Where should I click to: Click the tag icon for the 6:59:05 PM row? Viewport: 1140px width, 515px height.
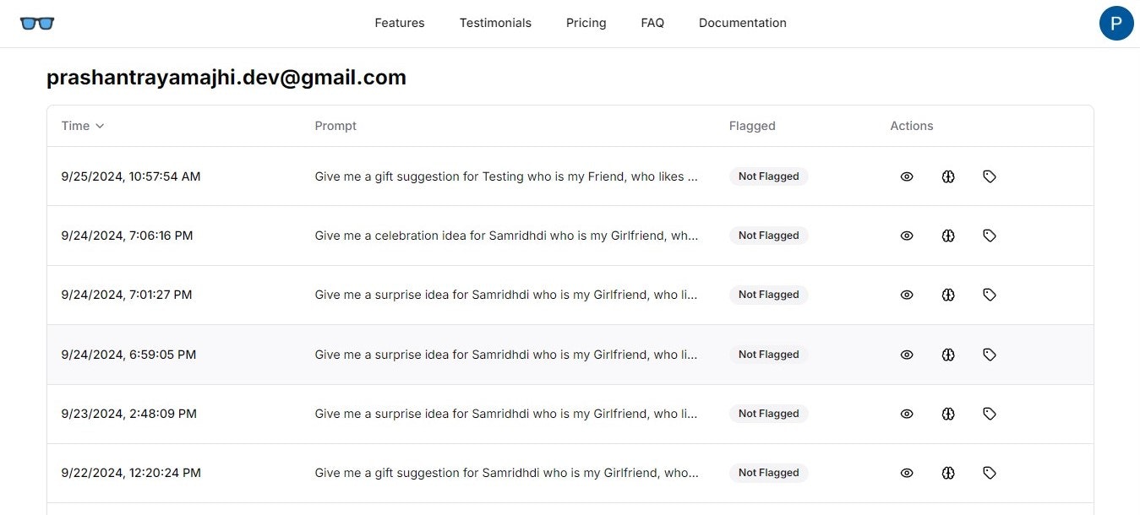point(990,355)
